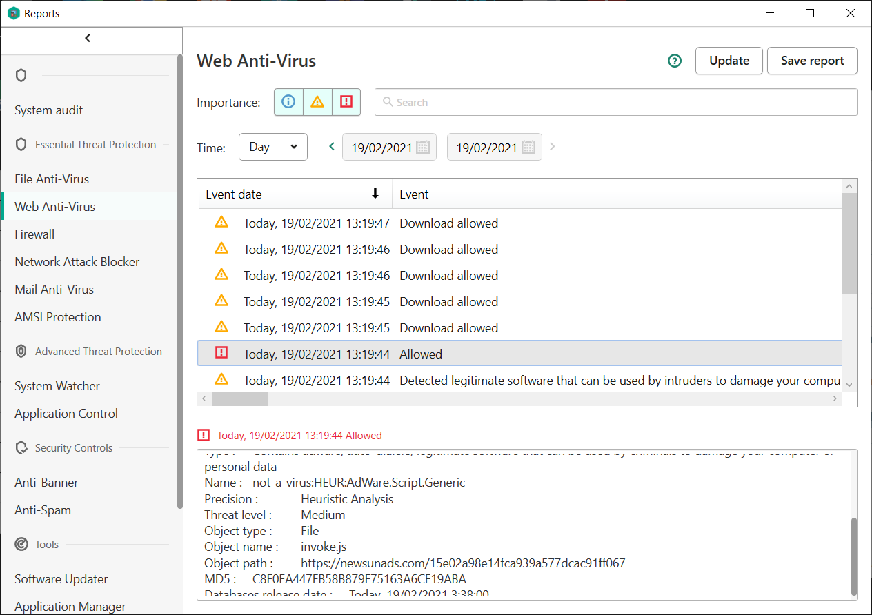This screenshot has height=615, width=872.
Task: Click the event table scroll-left arrow
Action: point(204,399)
